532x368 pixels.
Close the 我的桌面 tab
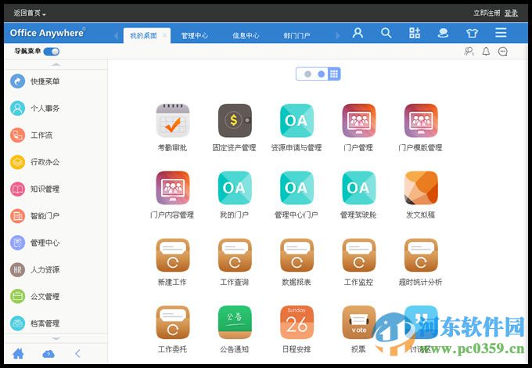click(x=164, y=35)
